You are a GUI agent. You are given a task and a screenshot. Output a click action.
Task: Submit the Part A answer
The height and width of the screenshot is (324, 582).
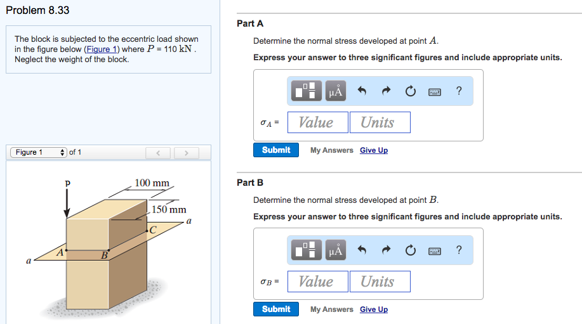point(276,150)
